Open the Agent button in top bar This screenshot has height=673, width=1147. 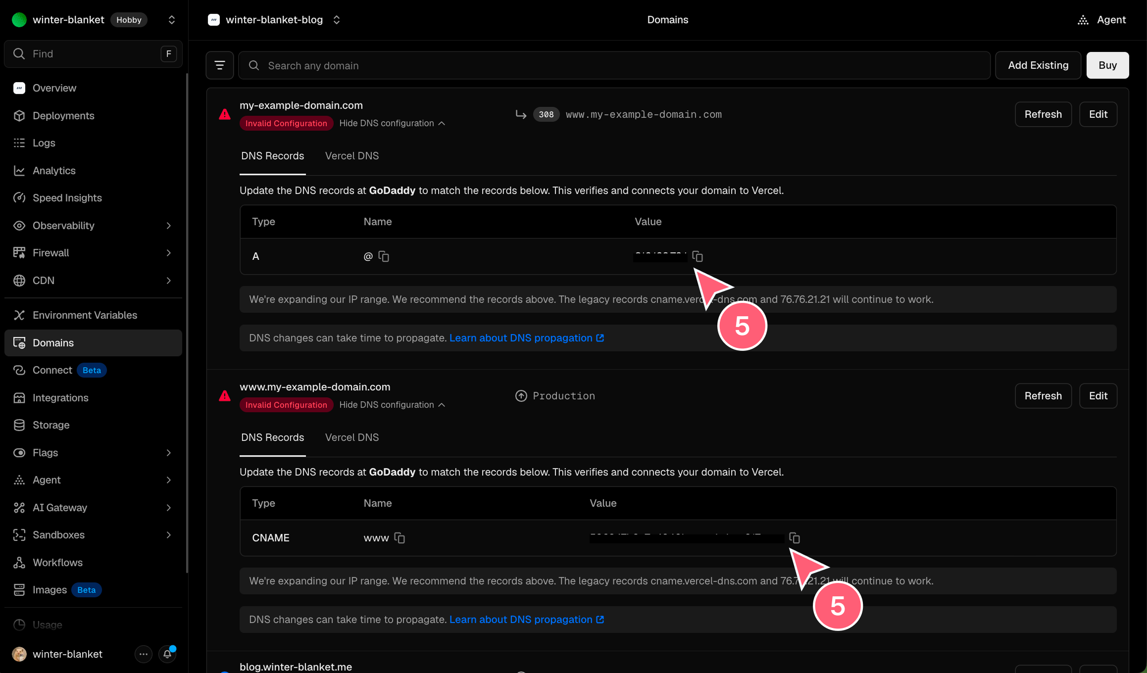pyautogui.click(x=1102, y=20)
